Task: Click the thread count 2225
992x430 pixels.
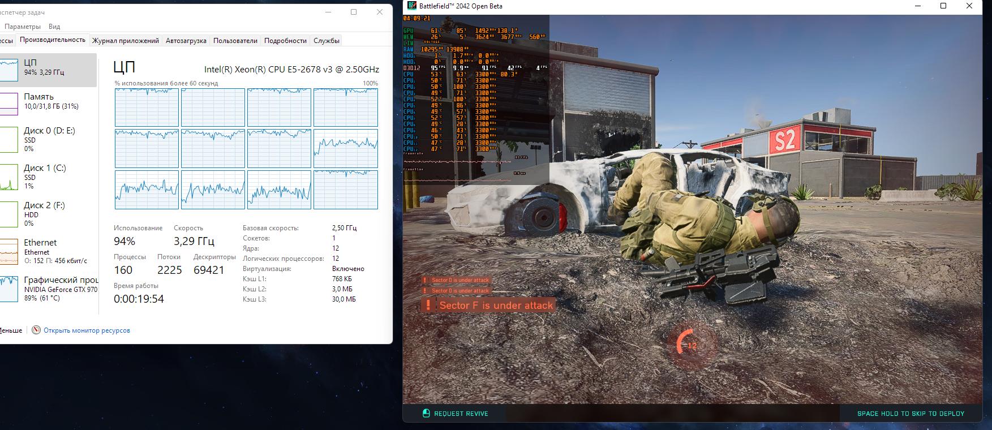Action: point(170,270)
